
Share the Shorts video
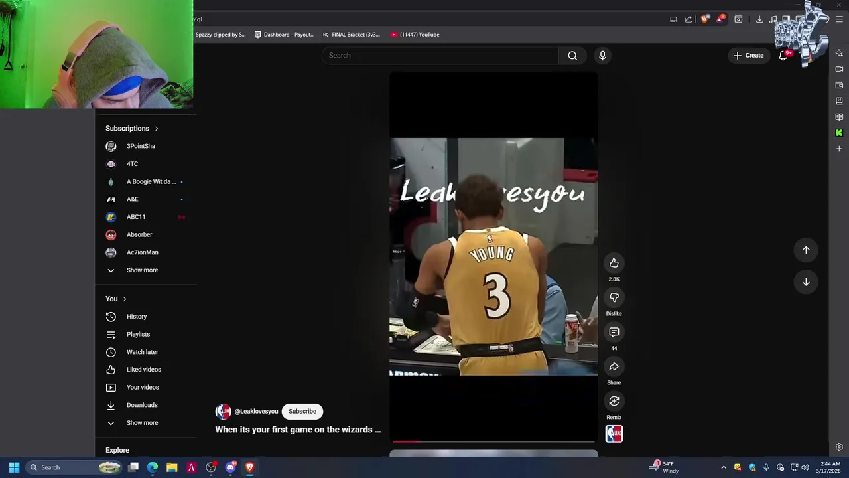614,366
